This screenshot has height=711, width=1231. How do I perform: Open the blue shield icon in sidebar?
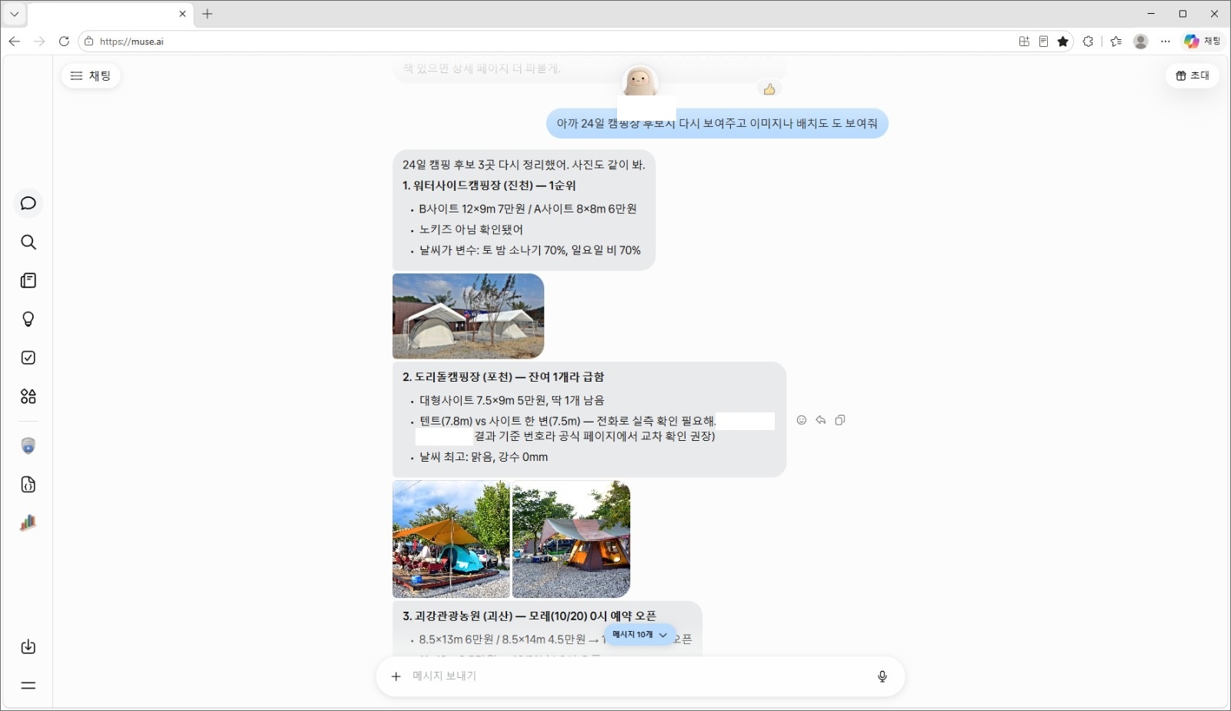(x=28, y=446)
